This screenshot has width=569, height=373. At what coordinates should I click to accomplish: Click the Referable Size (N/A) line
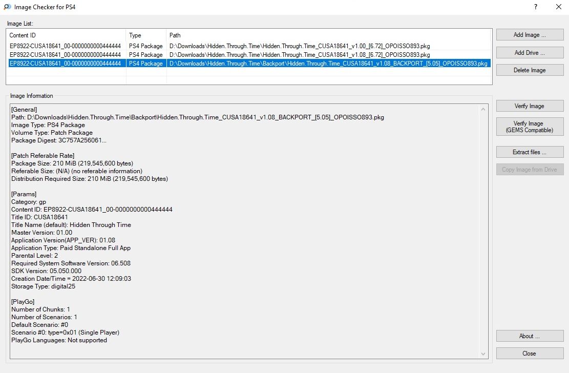click(x=77, y=171)
